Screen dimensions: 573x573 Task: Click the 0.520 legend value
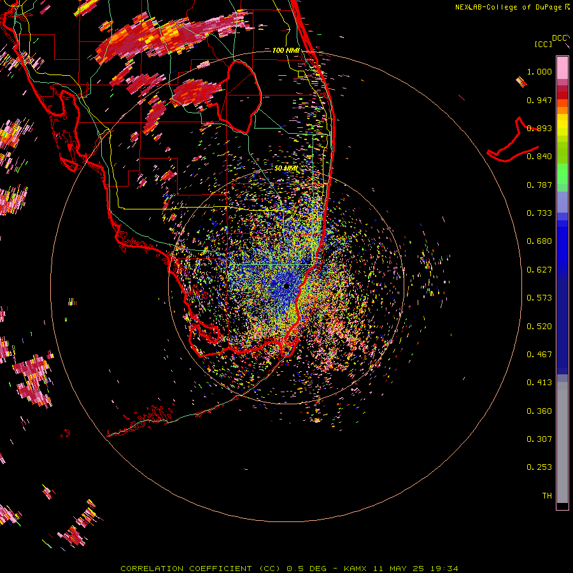point(539,327)
